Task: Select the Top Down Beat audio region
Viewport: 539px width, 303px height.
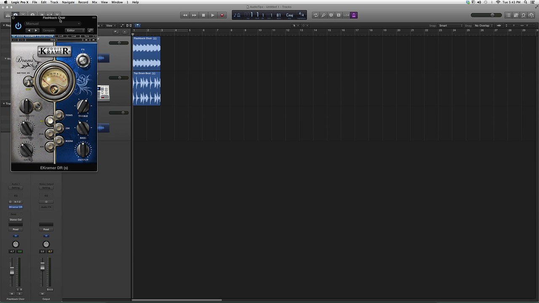Action: coord(147,88)
